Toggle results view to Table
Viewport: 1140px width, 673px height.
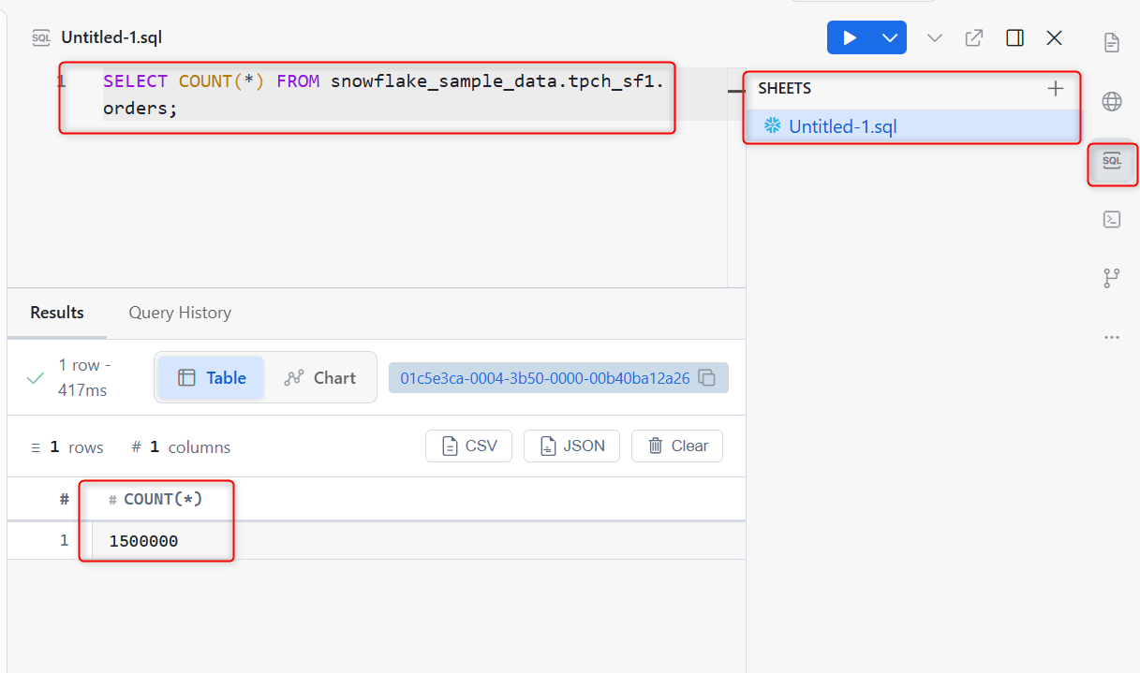(212, 378)
